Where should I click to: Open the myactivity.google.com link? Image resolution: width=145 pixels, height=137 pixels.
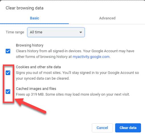91,57
